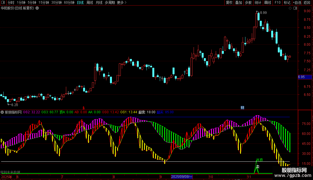The width and height of the screenshot is (313, 180).
Task: Click the +自选 add to watchlist button
Action: pos(297,2)
